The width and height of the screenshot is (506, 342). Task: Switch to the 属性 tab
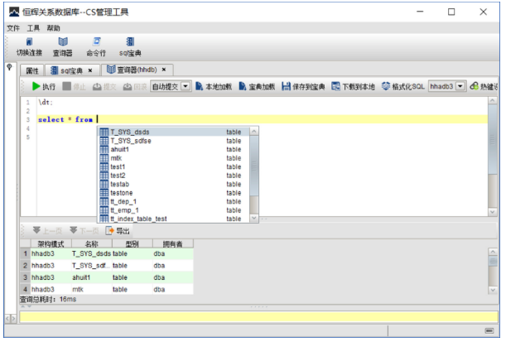(x=32, y=70)
